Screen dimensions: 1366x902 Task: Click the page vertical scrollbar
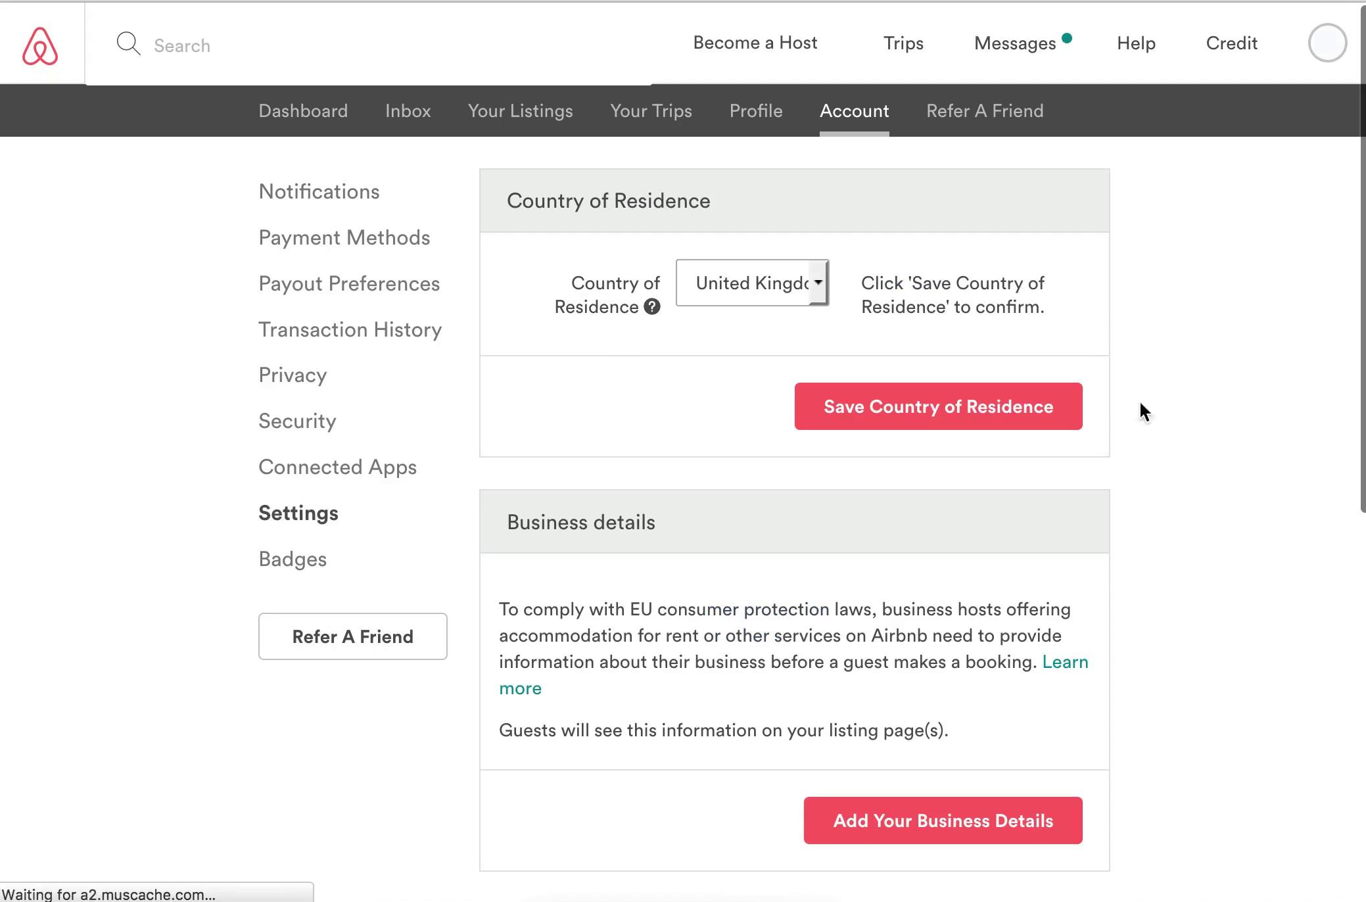[1362, 263]
